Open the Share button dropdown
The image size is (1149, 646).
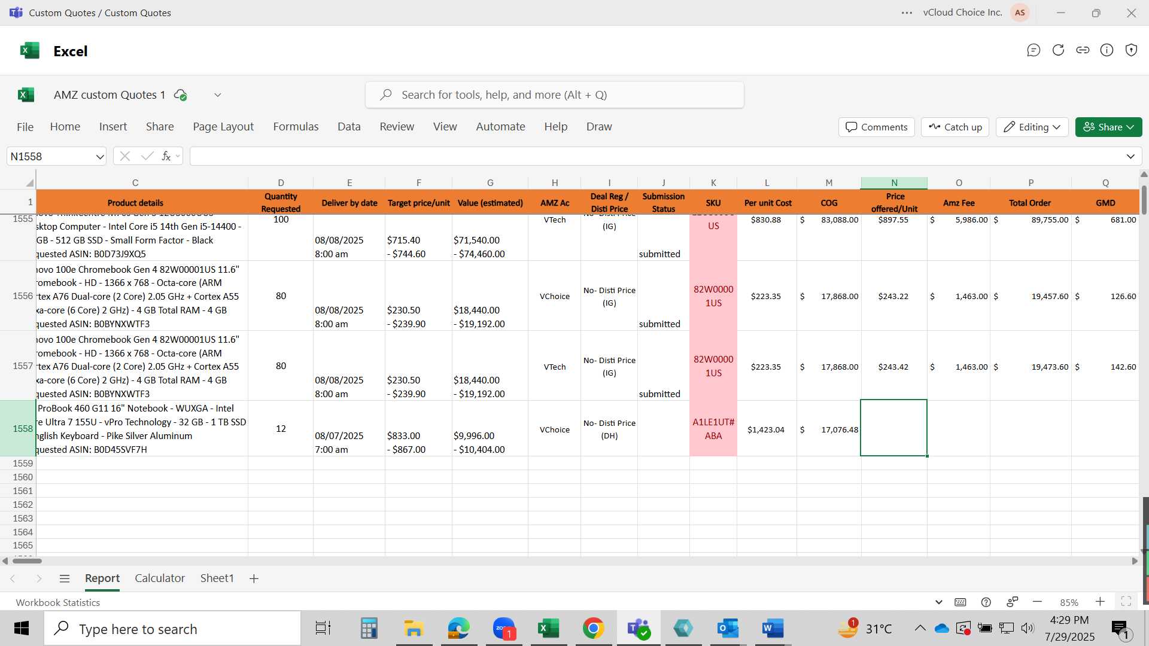1109,127
